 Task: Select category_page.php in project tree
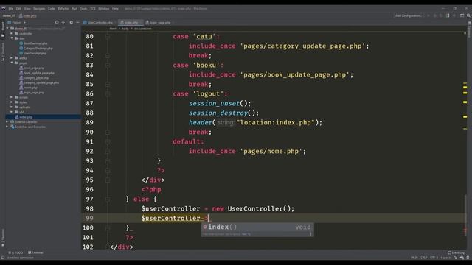click(34, 78)
